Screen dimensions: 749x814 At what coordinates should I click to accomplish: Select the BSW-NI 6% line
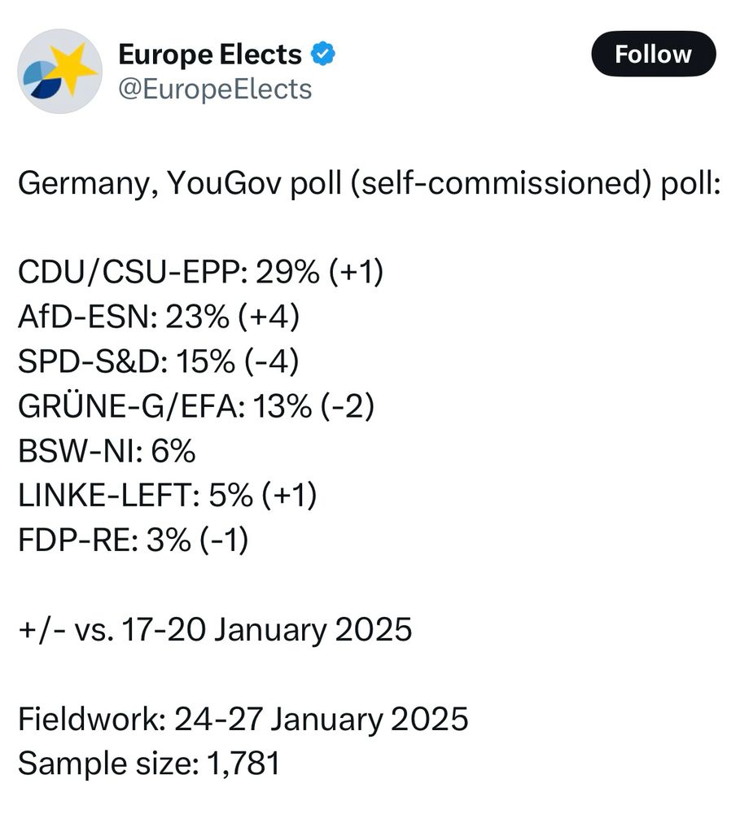107,451
